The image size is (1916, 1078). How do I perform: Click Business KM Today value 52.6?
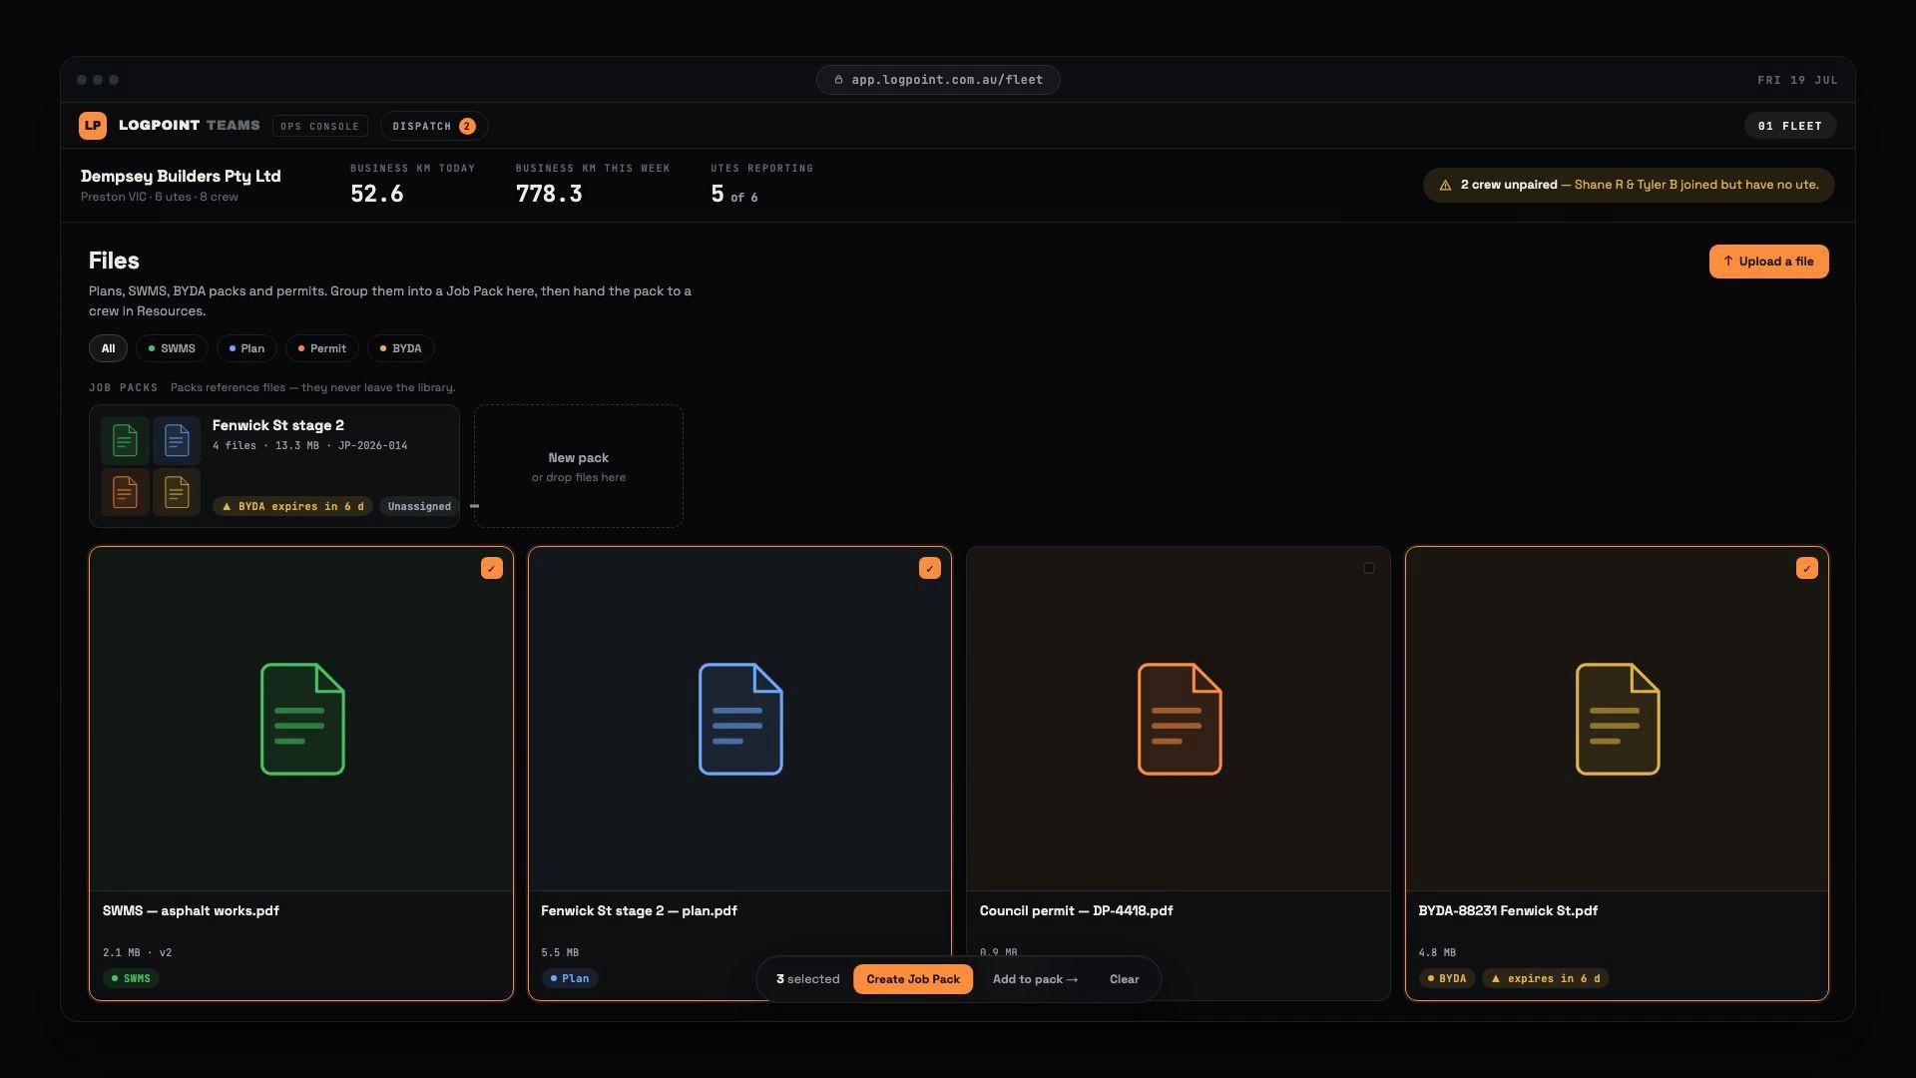[x=377, y=194]
